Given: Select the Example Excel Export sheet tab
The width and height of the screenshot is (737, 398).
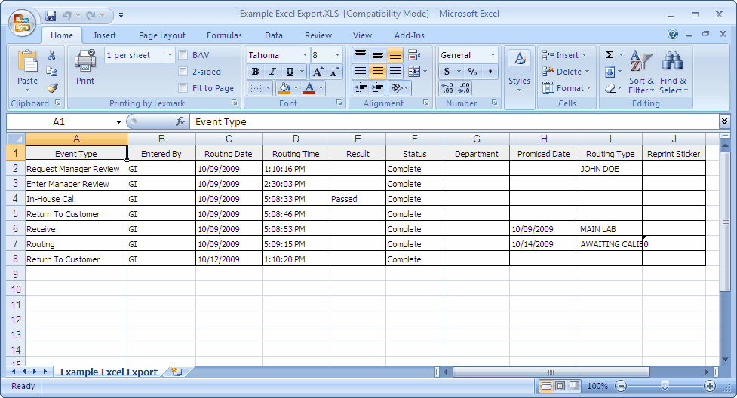Looking at the screenshot, I should pos(109,372).
